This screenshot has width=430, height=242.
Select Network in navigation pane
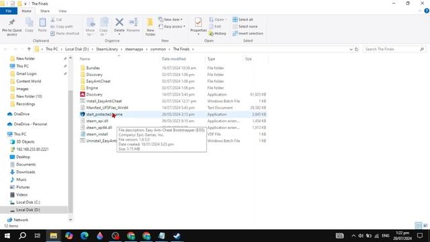pos(21,220)
